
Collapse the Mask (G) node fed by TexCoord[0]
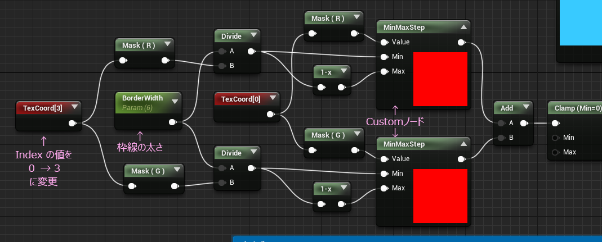pyautogui.click(x=356, y=134)
